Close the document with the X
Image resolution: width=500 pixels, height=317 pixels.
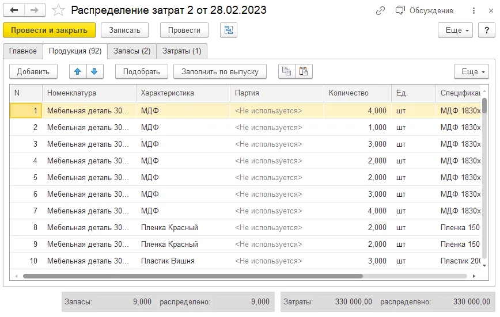(x=491, y=10)
